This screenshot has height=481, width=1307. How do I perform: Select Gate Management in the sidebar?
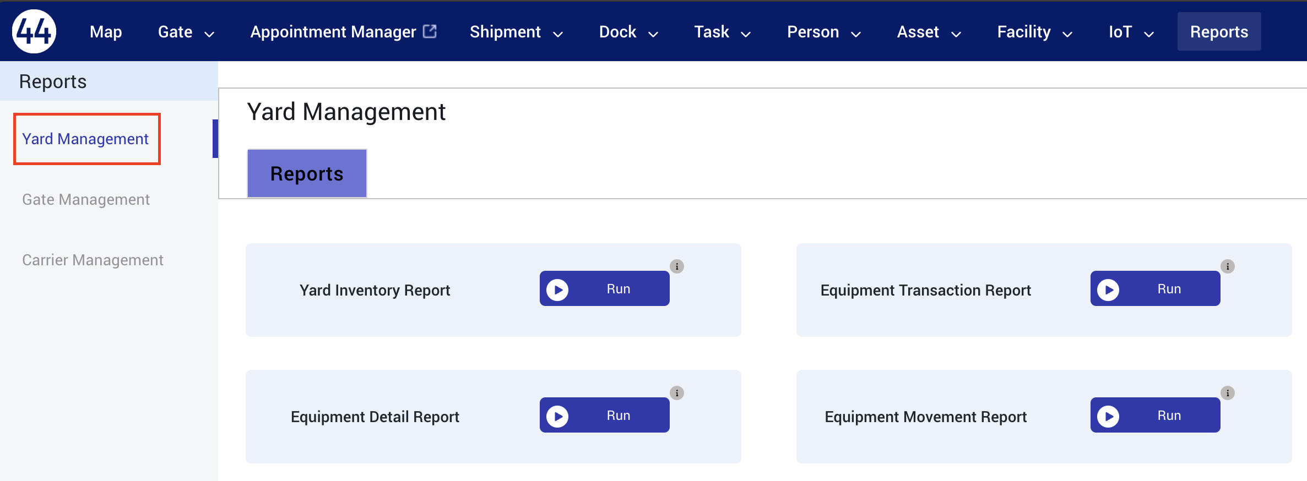pyautogui.click(x=86, y=199)
